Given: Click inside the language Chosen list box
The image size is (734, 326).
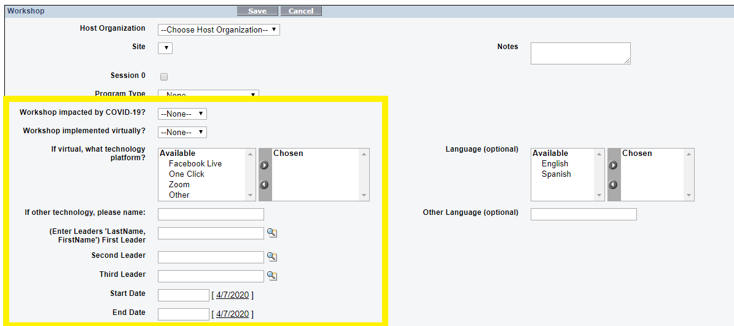Looking at the screenshot, I should pyautogui.click(x=652, y=175).
